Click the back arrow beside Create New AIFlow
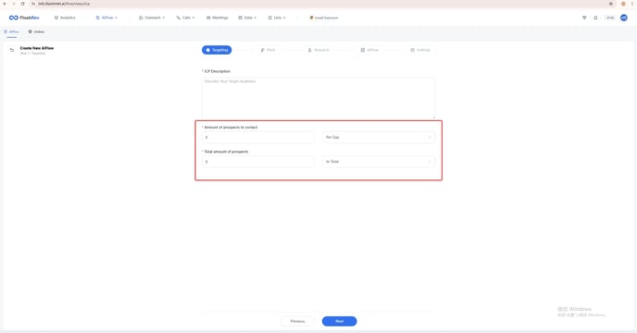Image resolution: width=637 pixels, height=333 pixels. click(12, 50)
